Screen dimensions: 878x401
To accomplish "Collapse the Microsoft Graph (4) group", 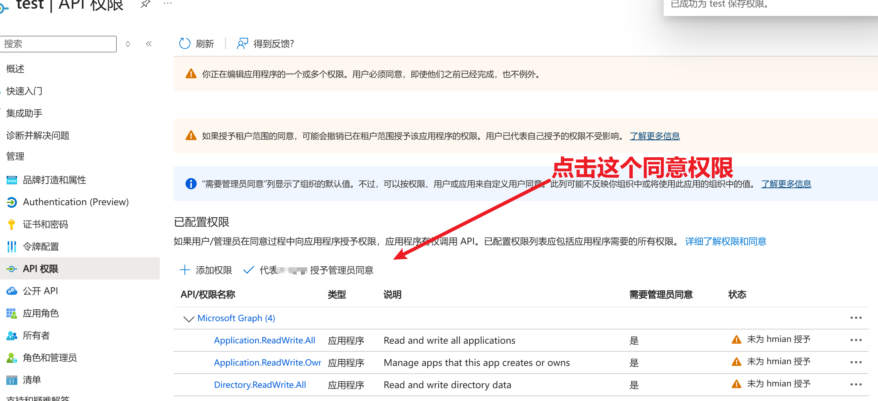I will tap(188, 318).
